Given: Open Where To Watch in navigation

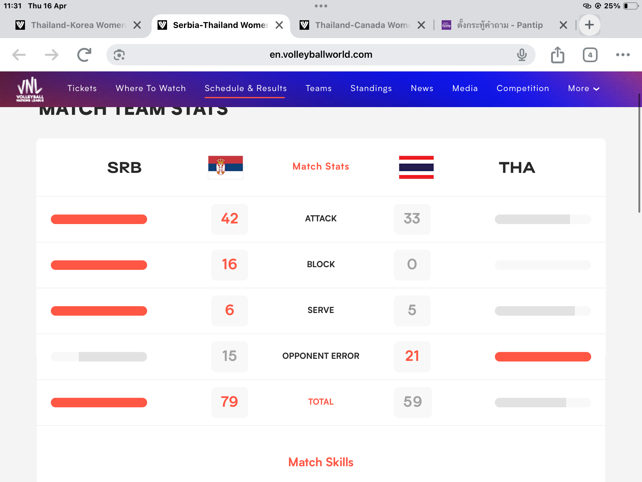Looking at the screenshot, I should point(151,88).
